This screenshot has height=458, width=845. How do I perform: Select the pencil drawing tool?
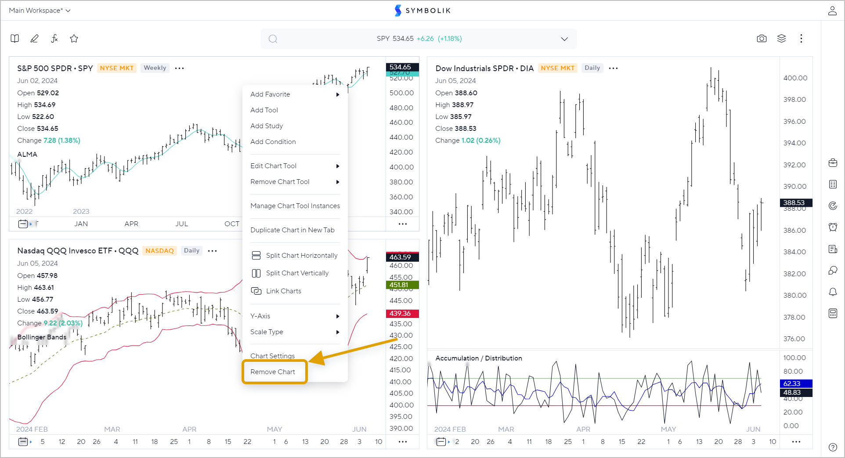pos(34,39)
